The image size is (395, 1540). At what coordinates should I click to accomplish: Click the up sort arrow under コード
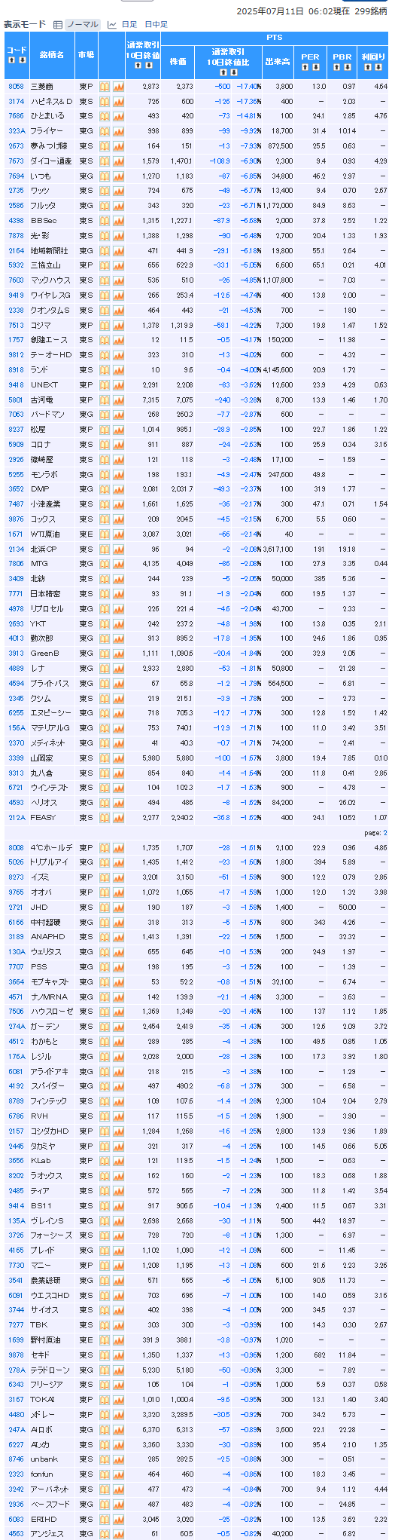coord(12,60)
